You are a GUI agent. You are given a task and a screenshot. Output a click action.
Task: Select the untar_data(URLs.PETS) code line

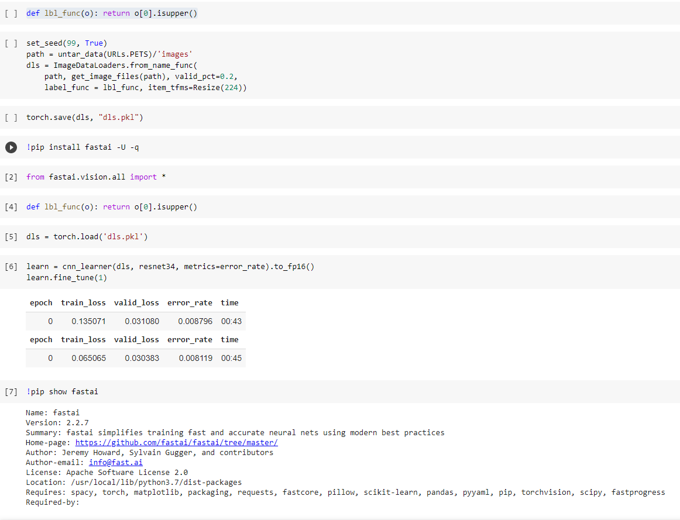pos(109,54)
